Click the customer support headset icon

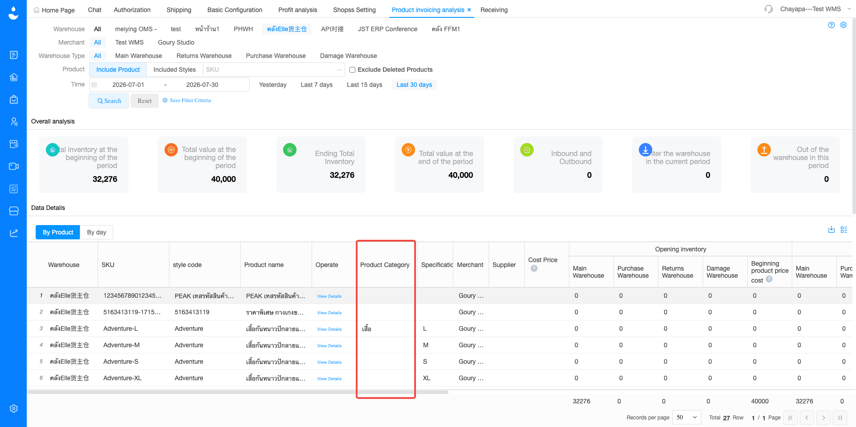pos(769,9)
